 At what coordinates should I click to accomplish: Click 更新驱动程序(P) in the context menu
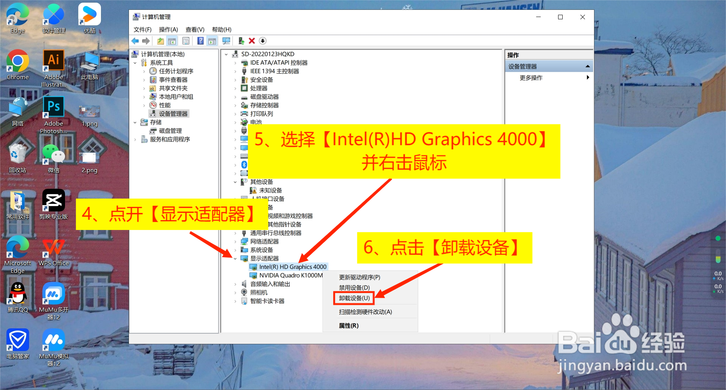click(x=360, y=277)
